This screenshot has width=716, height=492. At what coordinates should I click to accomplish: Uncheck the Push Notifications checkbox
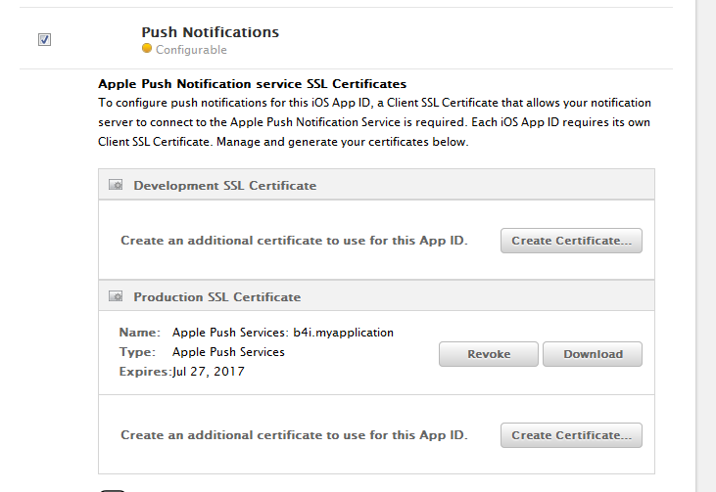click(x=44, y=39)
